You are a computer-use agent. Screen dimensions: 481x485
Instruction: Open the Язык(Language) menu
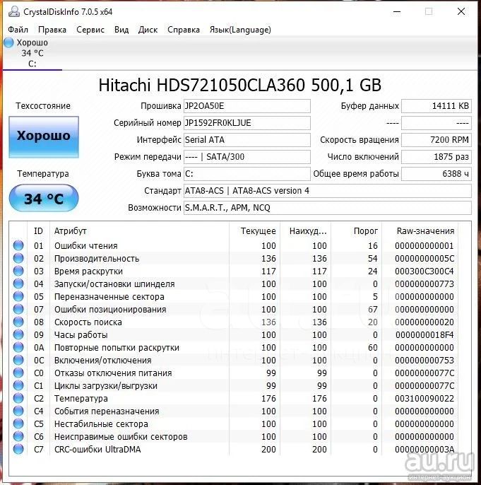pos(240,30)
